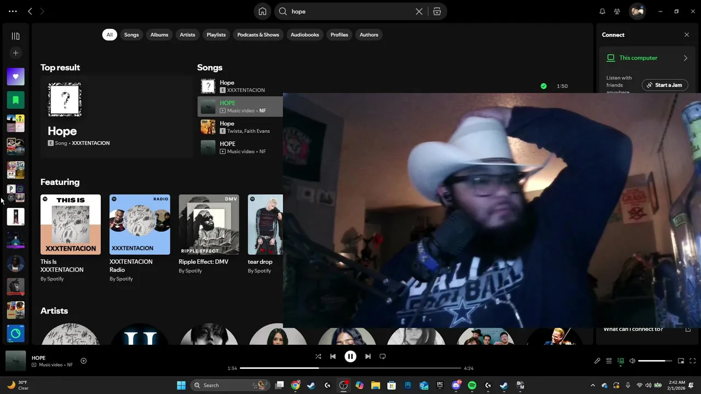The height and width of the screenshot is (394, 701).
Task: Open XXXTENTACION link in top result
Action: pyautogui.click(x=91, y=143)
